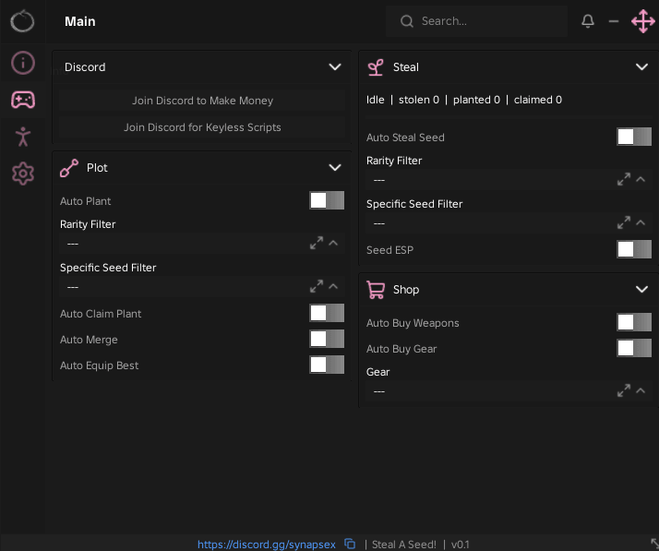Toggle Auto Steal Seed

click(634, 137)
